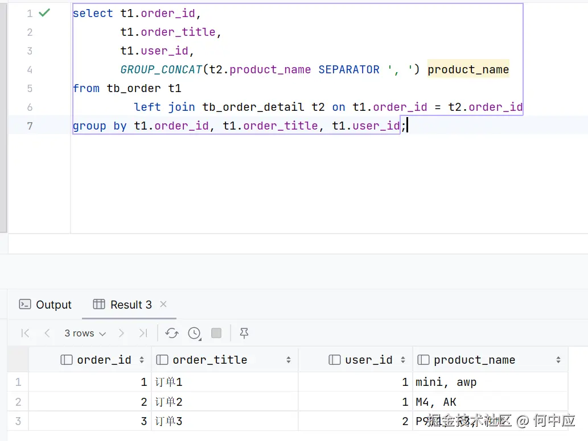This screenshot has height=441, width=588.
Task: Switch to the Output tab
Action: click(x=45, y=305)
